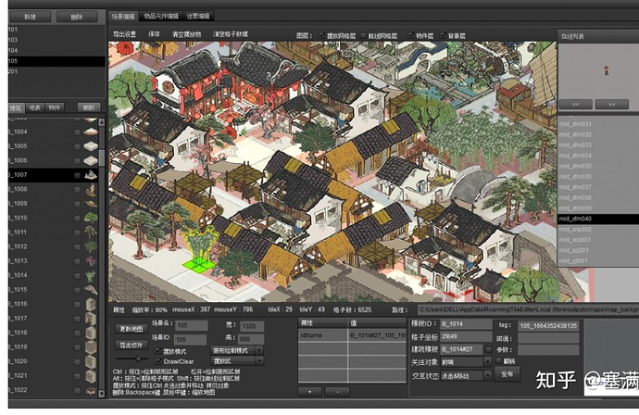Uncheck the Draw/Clear checkbox
The width and height of the screenshot is (639, 415).
tap(158, 361)
